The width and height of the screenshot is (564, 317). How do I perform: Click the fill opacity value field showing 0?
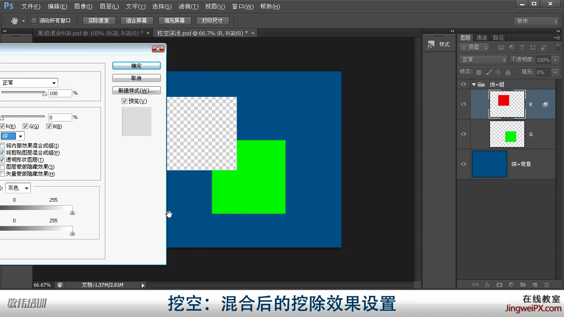[x=60, y=118]
